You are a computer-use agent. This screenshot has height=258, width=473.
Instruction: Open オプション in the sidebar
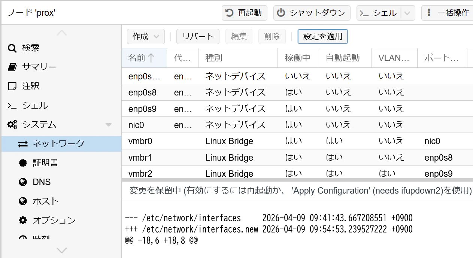tap(61, 220)
